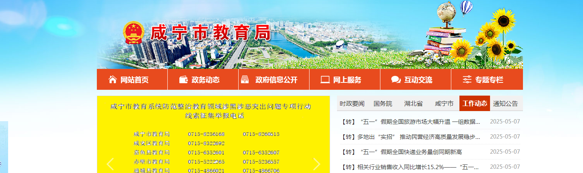Click the laptop icon beside 网上服务
The width and height of the screenshot is (583, 173).
(325, 80)
